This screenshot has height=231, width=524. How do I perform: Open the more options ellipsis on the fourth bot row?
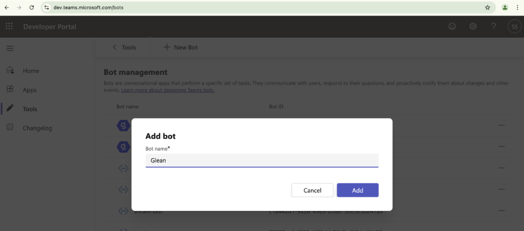501,189
